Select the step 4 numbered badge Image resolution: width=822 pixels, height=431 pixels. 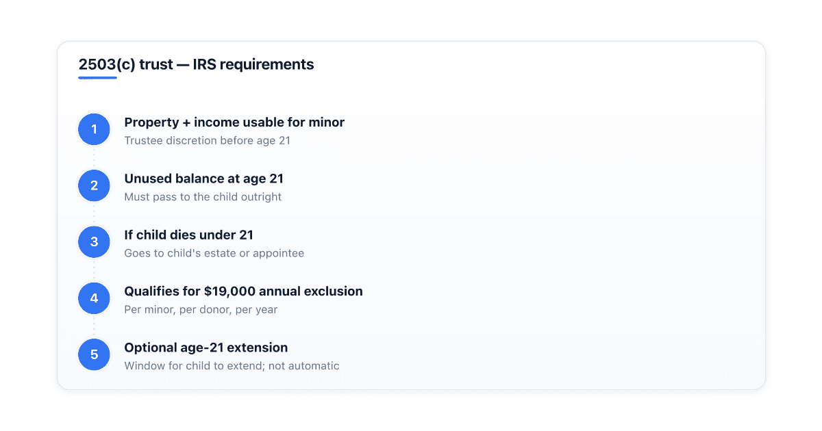(95, 298)
